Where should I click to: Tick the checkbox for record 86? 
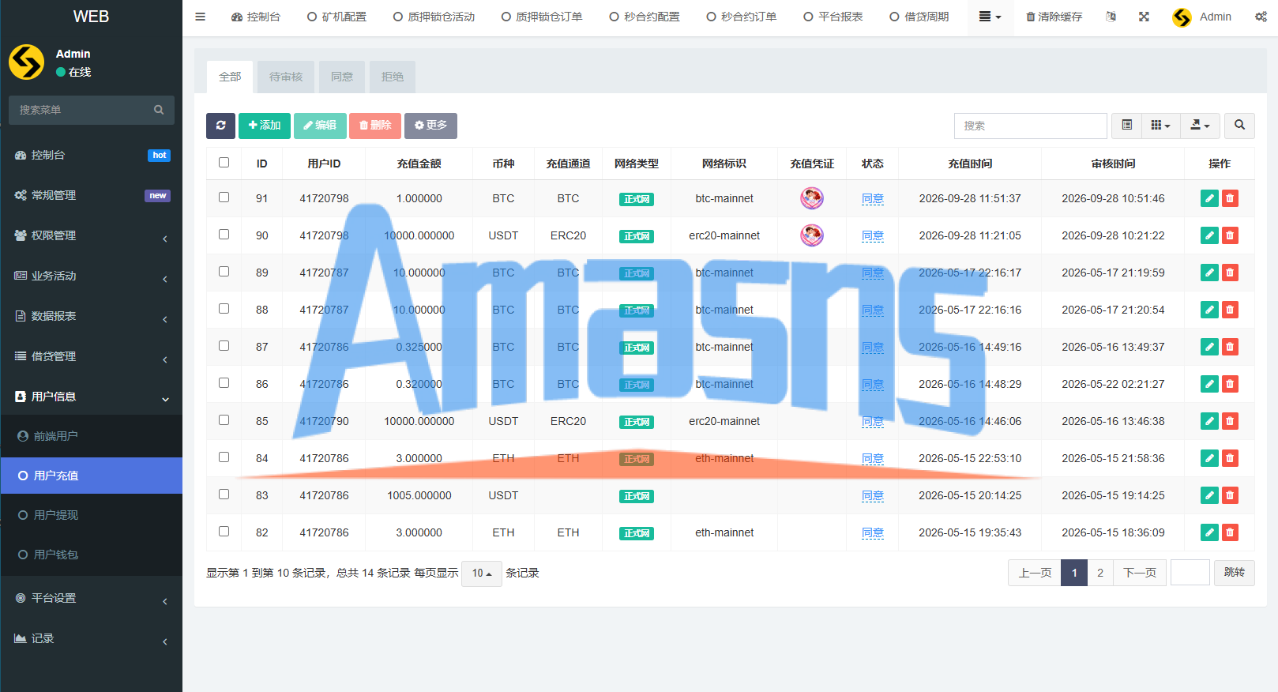click(x=224, y=383)
